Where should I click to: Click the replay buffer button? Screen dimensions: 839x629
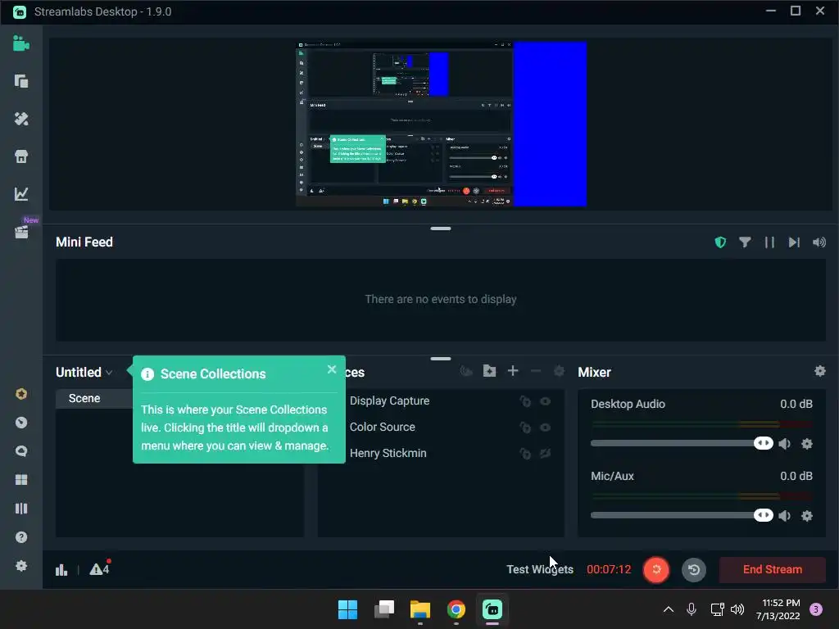(693, 570)
